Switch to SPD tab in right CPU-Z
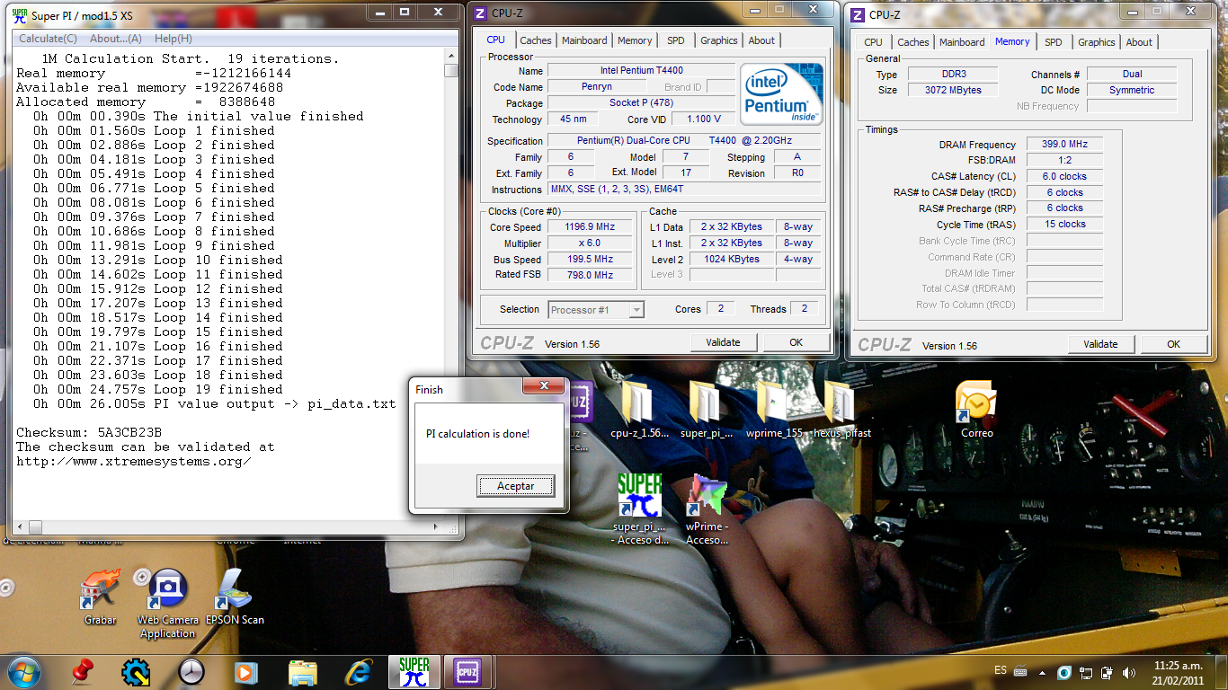The width and height of the screenshot is (1228, 690). click(x=1054, y=42)
